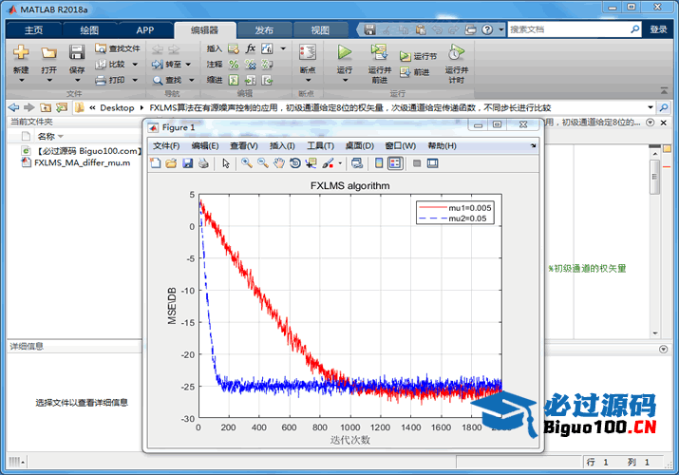This screenshot has width=679, height=475.
Task: Toggle the Insert Legend icon
Action: (x=395, y=163)
